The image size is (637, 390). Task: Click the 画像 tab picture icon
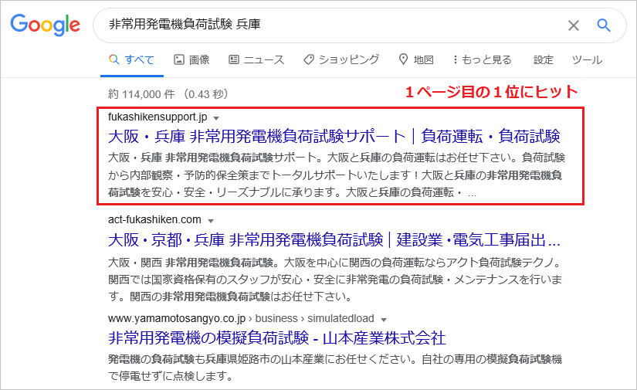[x=179, y=59]
